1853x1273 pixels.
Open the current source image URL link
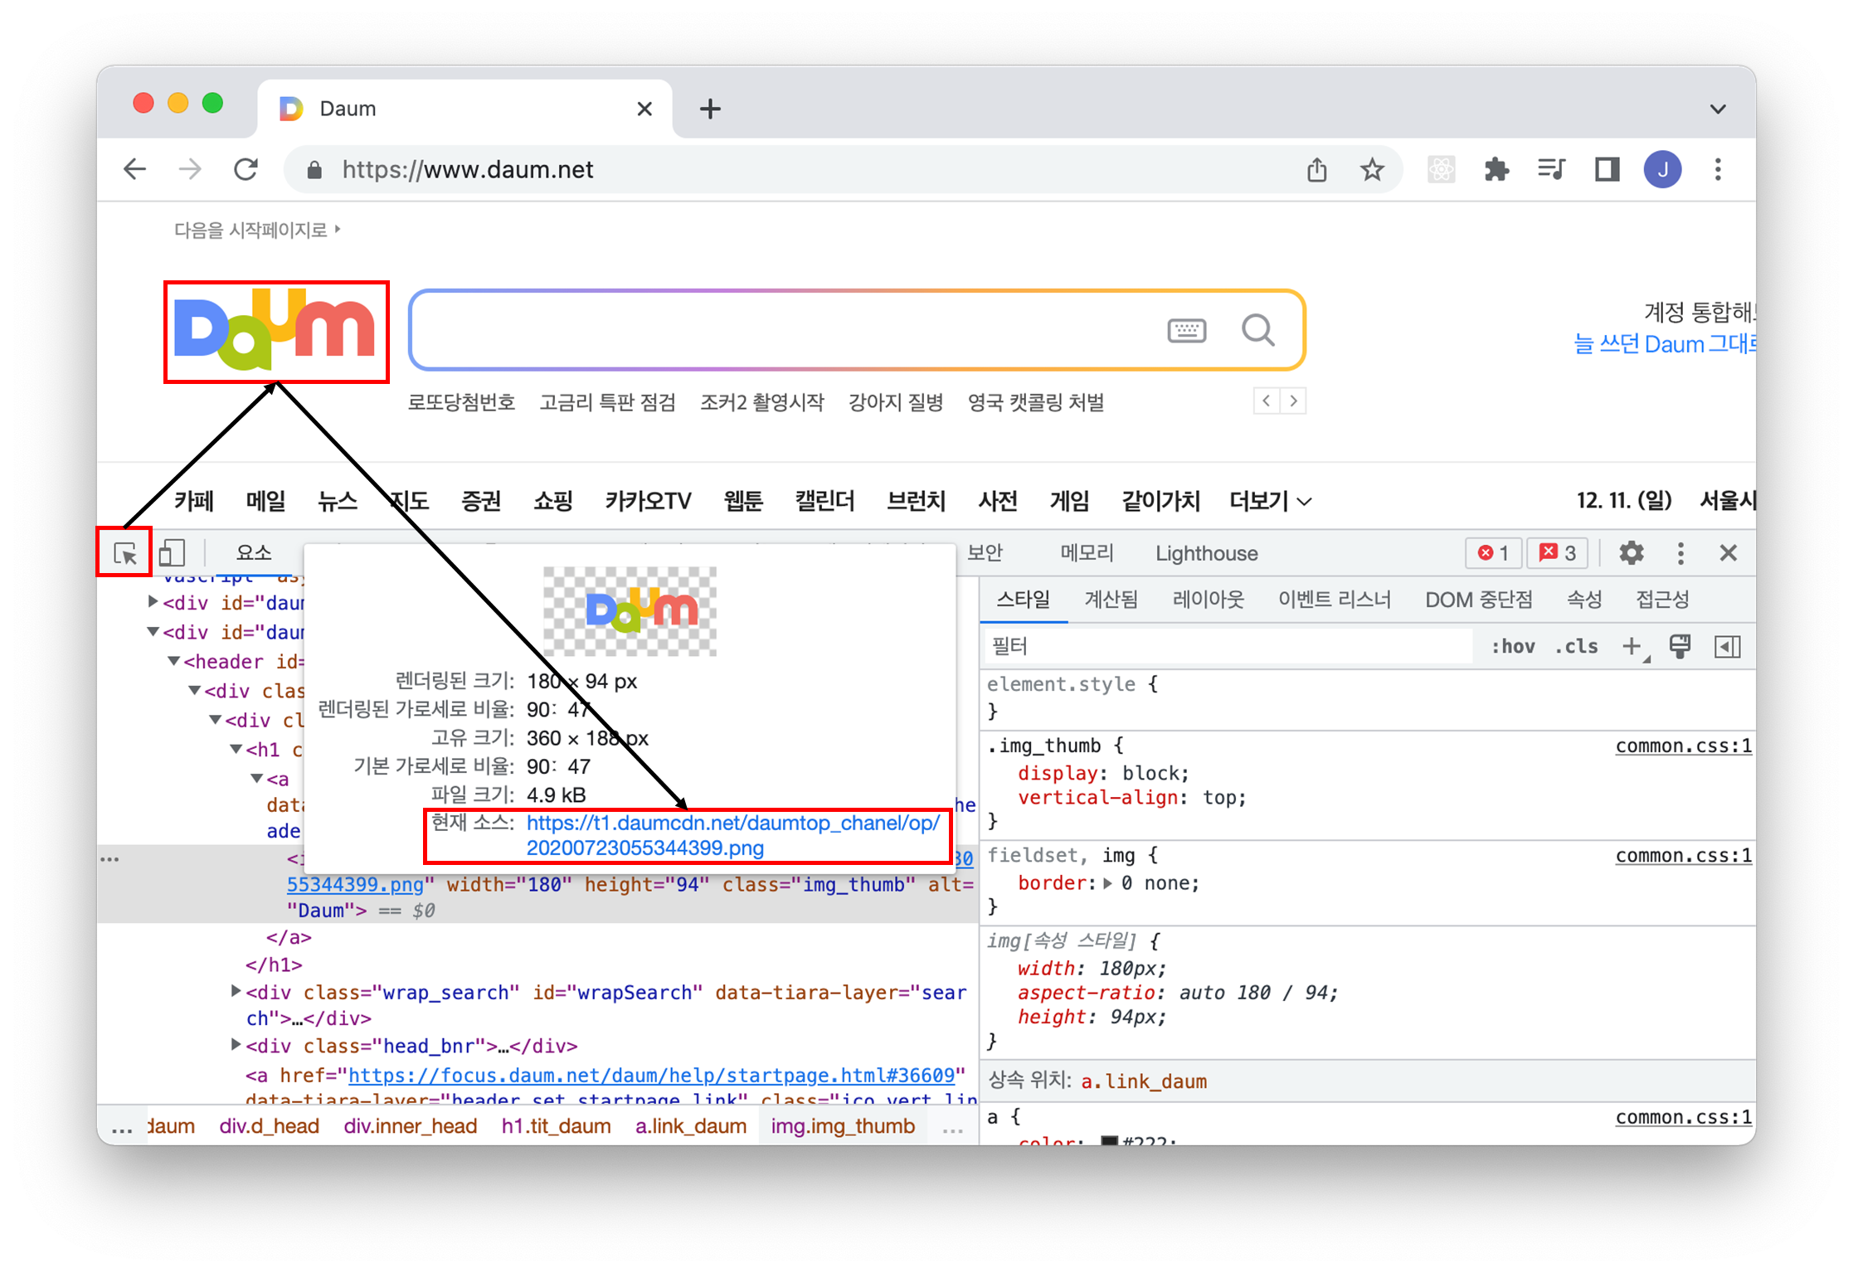coord(732,824)
